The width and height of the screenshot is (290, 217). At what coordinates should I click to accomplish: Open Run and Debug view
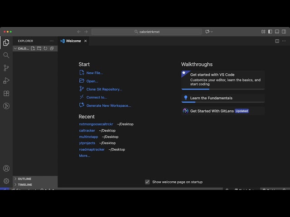pos(6,80)
